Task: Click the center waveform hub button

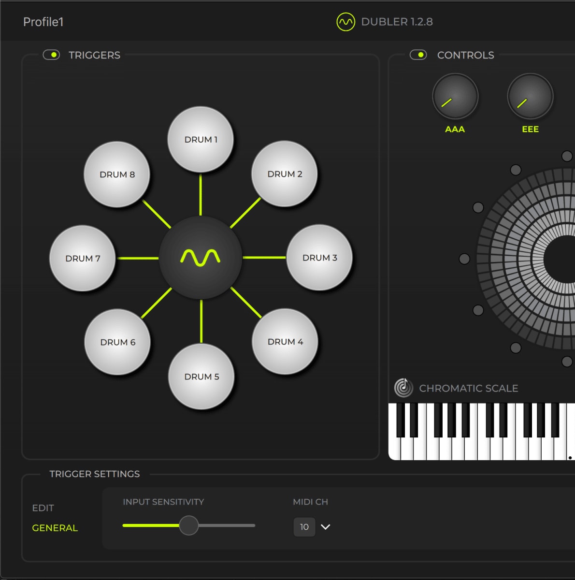Action: click(x=201, y=258)
